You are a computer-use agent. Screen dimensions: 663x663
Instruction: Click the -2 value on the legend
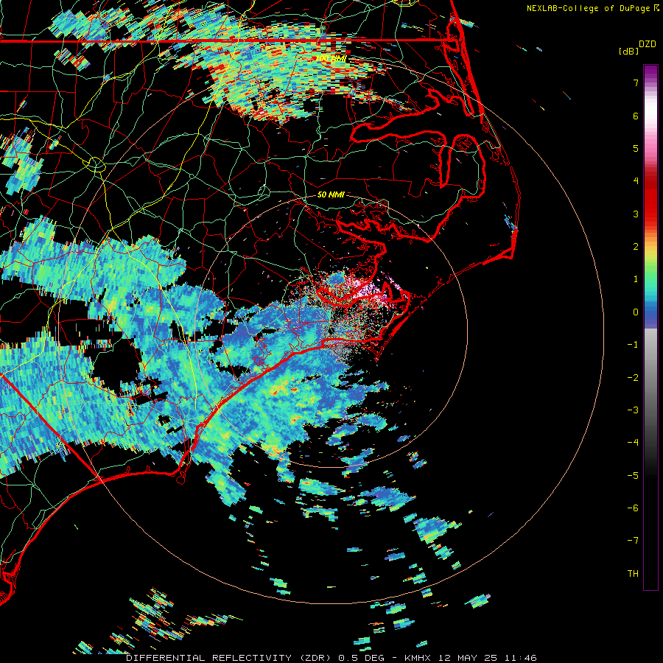pyautogui.click(x=633, y=378)
